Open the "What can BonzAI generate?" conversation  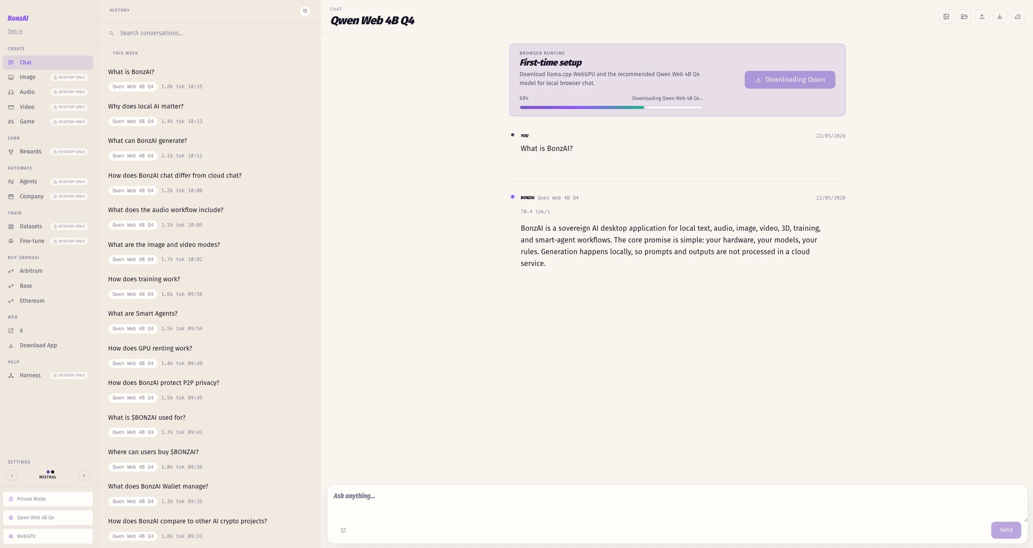click(209, 148)
